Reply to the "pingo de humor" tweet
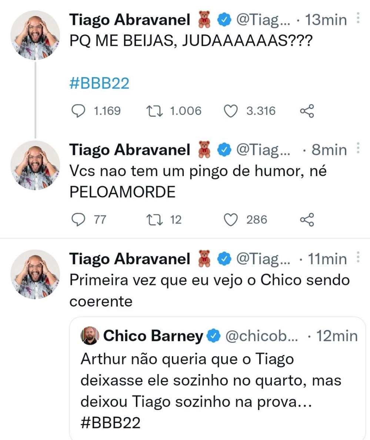This screenshot has height=440, width=370. 78,220
